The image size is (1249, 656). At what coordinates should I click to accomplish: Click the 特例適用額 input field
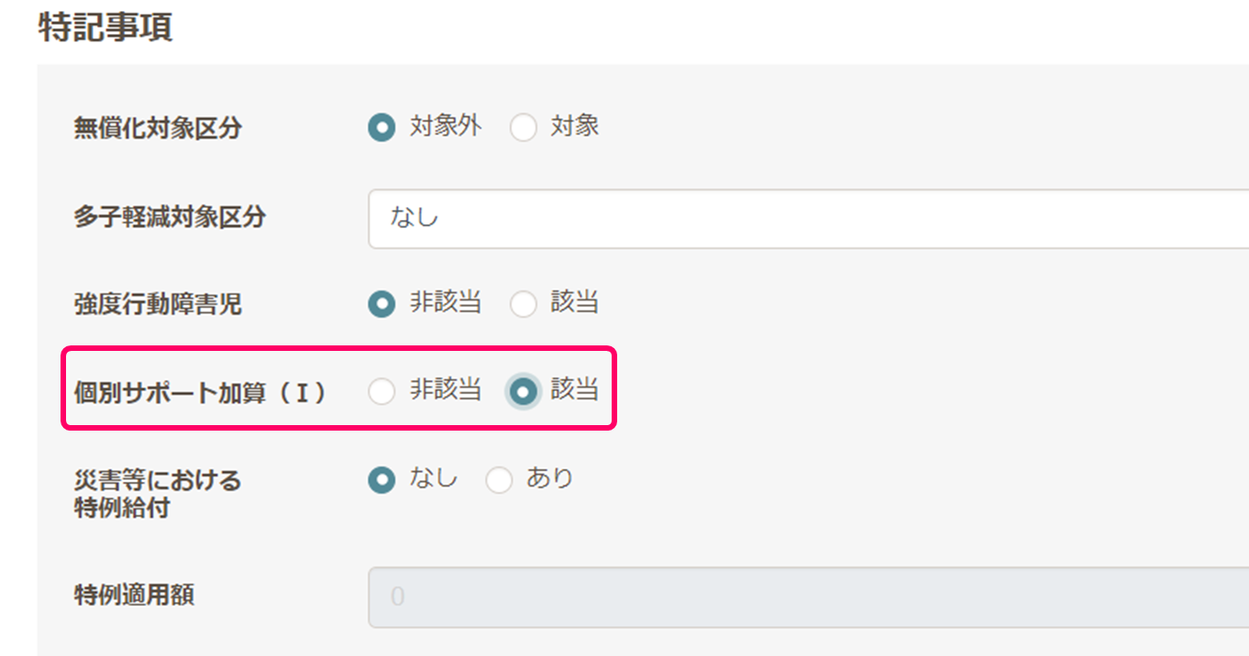[x=807, y=597]
